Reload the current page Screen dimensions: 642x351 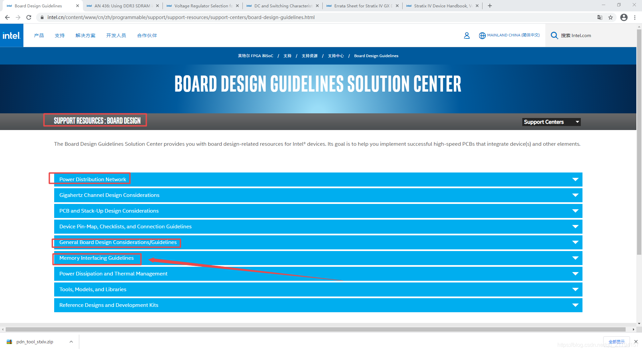pyautogui.click(x=29, y=17)
